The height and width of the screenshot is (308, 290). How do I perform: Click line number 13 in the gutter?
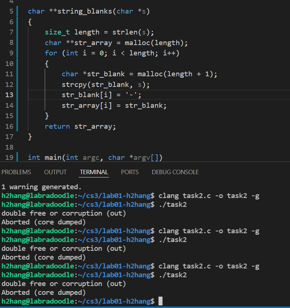click(10, 95)
